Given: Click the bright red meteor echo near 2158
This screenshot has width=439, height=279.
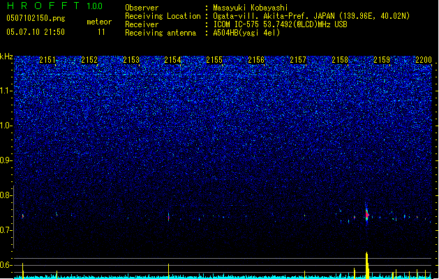Looking at the screenshot, I should coord(367,215).
